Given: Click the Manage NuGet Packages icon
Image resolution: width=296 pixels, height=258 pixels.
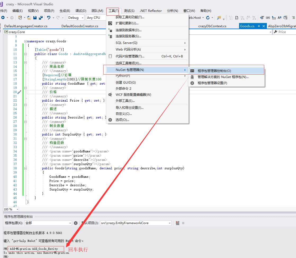Looking at the screenshot, I should click(192, 77).
